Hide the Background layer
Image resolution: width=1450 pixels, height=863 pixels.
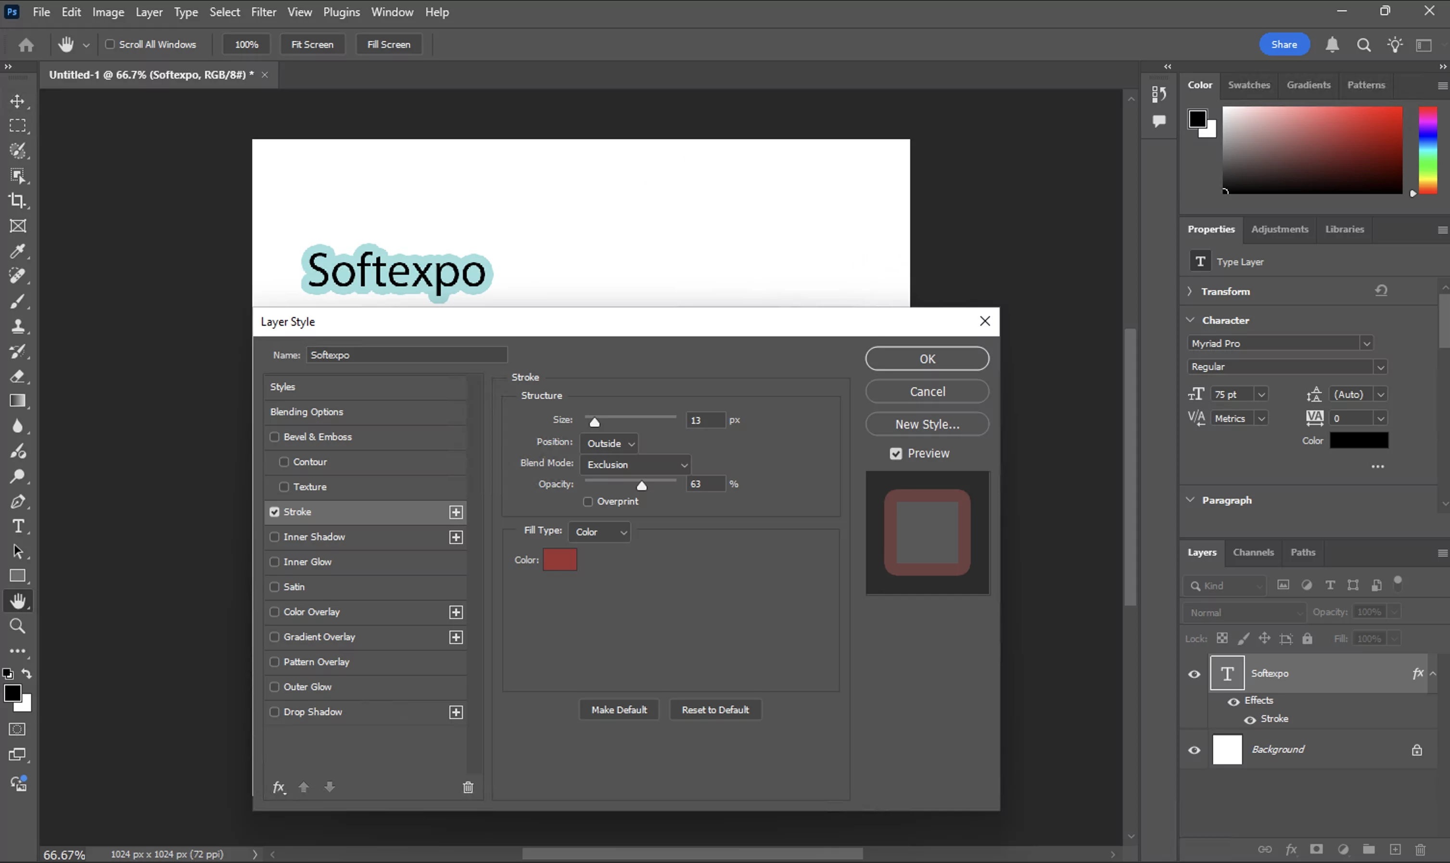[1194, 749]
